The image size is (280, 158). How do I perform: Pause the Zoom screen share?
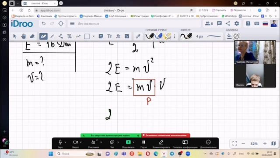[x=143, y=144]
